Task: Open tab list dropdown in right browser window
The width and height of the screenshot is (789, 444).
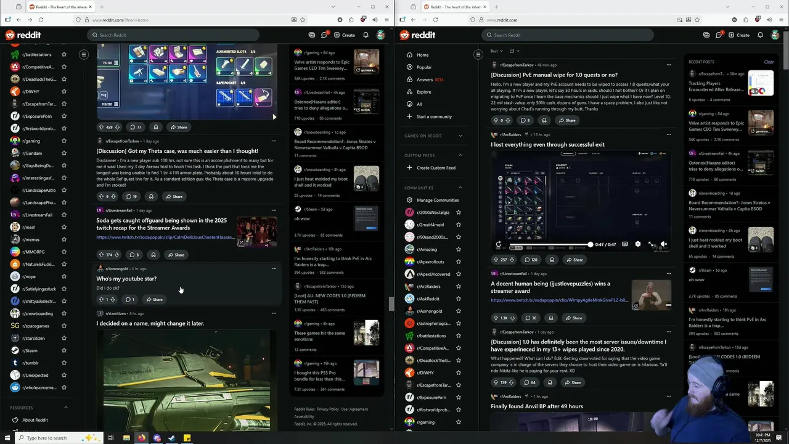Action: tap(728, 7)
